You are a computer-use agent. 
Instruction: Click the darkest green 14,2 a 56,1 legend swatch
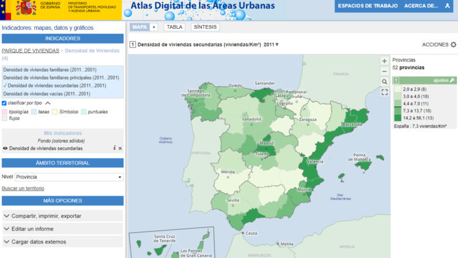[397, 117]
